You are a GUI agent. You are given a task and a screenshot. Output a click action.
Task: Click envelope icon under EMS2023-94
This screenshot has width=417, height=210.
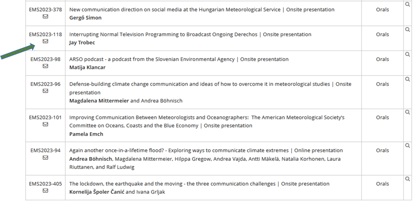coord(45,157)
